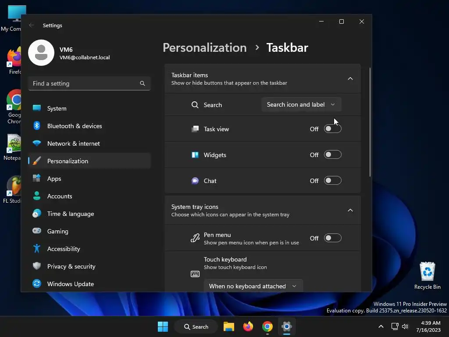
Task: Open Windows Update category
Action: (89, 284)
